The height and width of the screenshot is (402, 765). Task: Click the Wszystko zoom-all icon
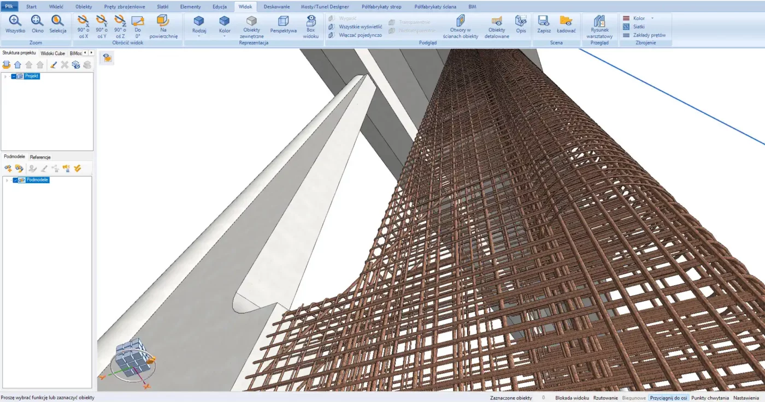tap(15, 24)
